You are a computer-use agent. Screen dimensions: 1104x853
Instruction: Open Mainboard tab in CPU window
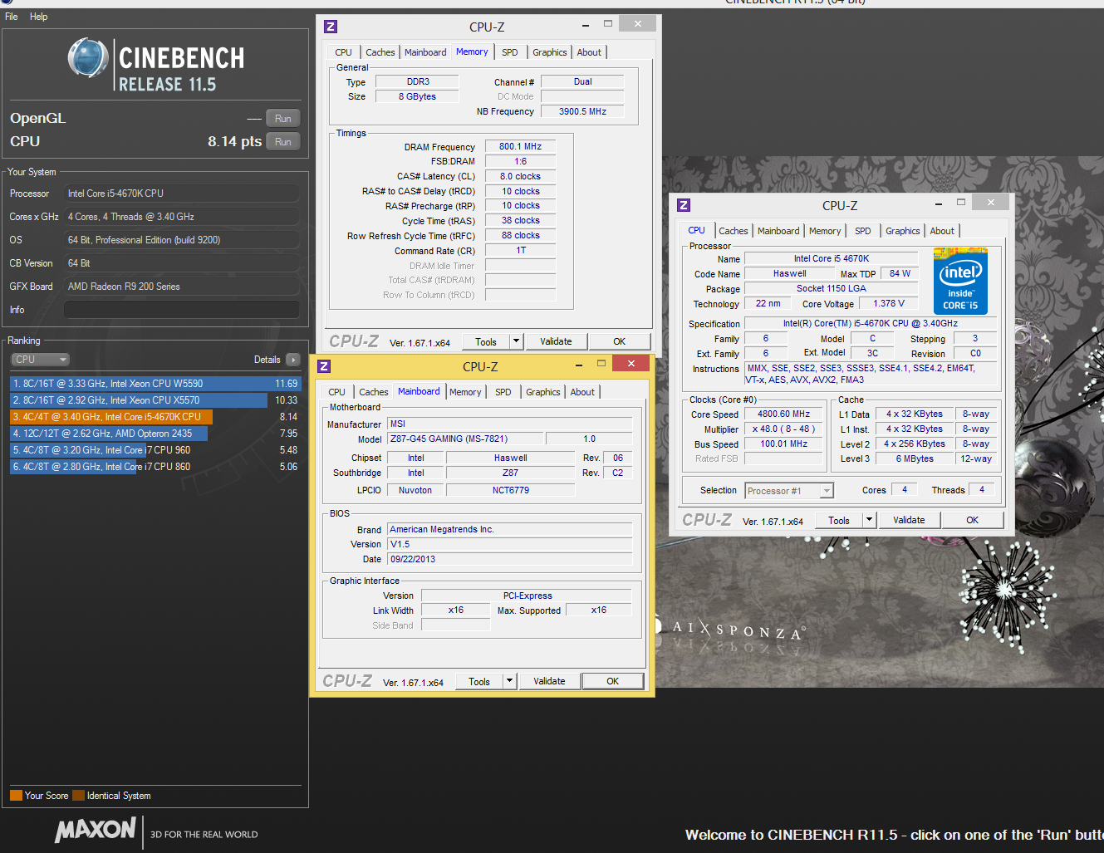778,231
